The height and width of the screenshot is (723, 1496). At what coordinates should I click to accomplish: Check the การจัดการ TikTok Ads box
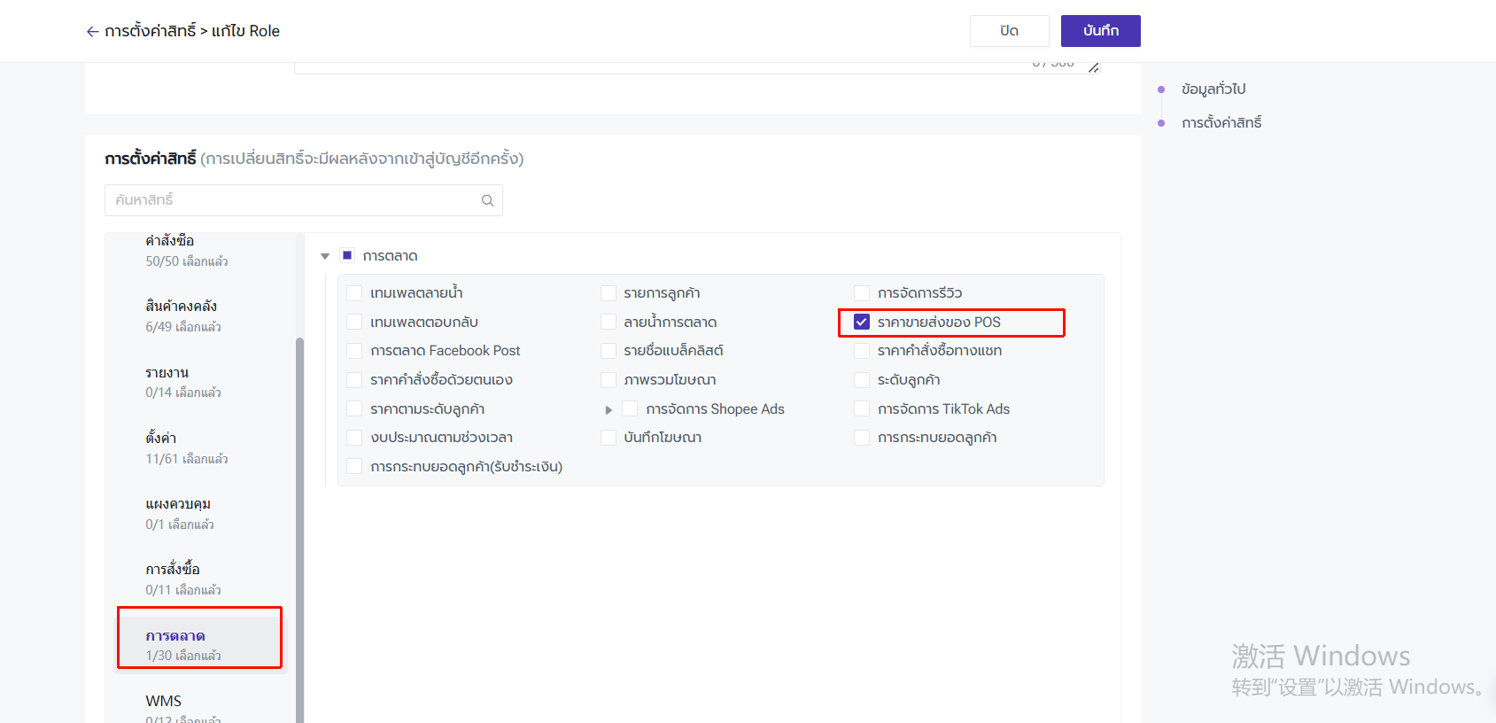(x=861, y=409)
